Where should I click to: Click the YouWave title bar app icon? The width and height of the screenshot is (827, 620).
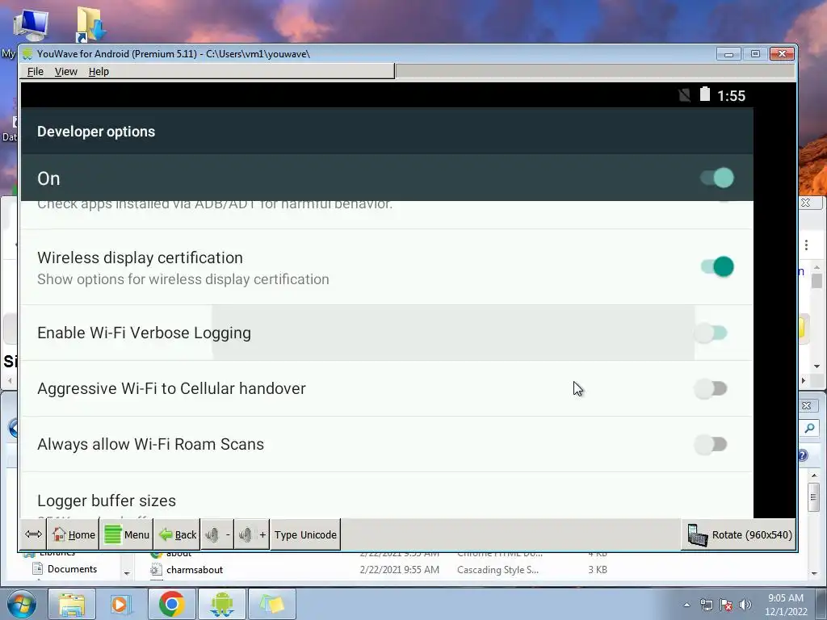pos(27,54)
